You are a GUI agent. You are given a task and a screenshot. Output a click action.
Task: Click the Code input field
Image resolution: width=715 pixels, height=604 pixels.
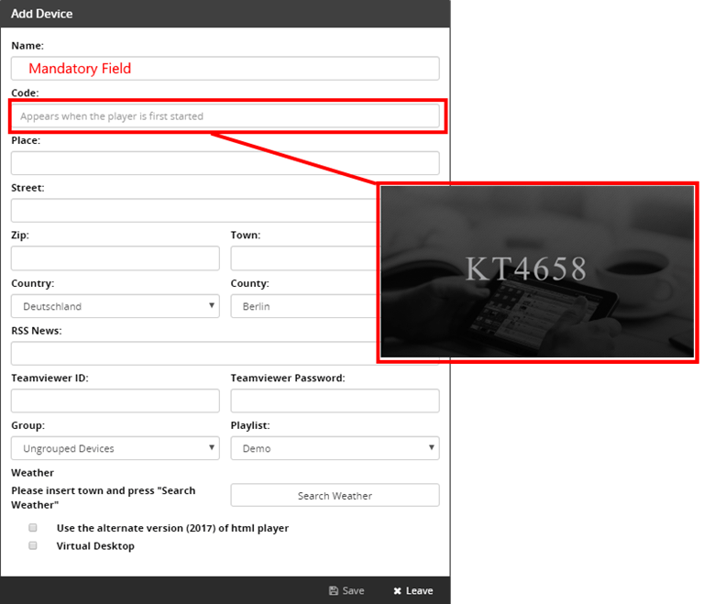225,115
